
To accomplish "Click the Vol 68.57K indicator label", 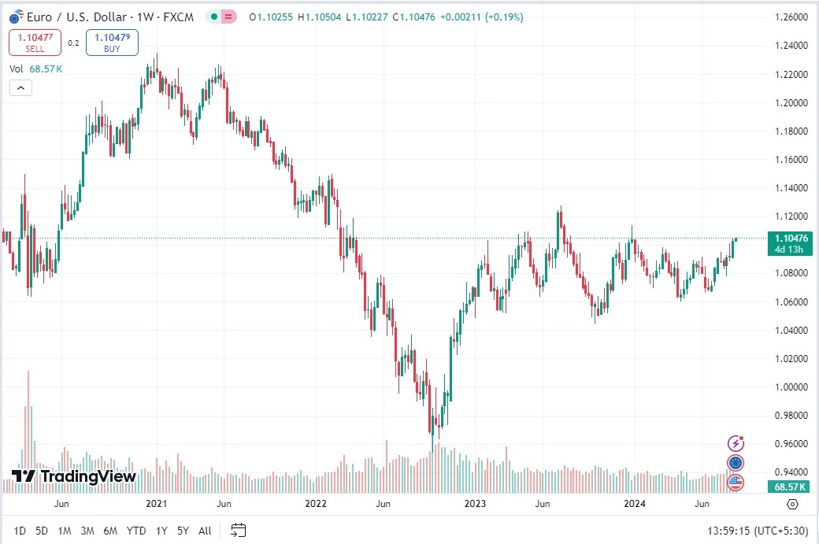I will pyautogui.click(x=35, y=68).
